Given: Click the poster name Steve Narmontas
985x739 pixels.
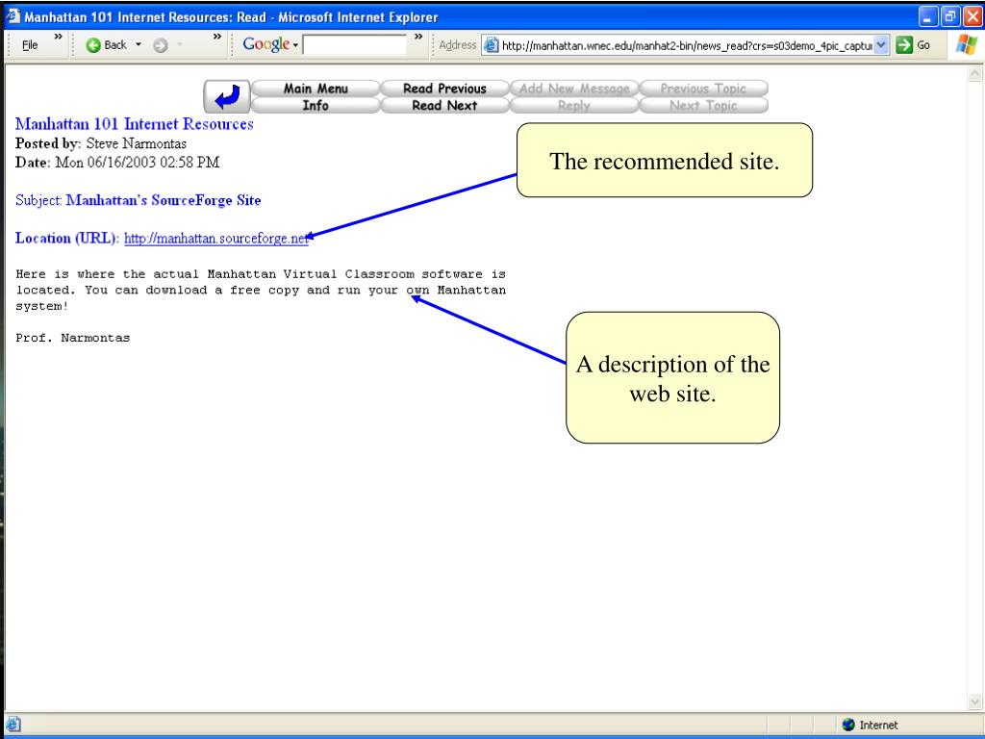Looking at the screenshot, I should 137,143.
